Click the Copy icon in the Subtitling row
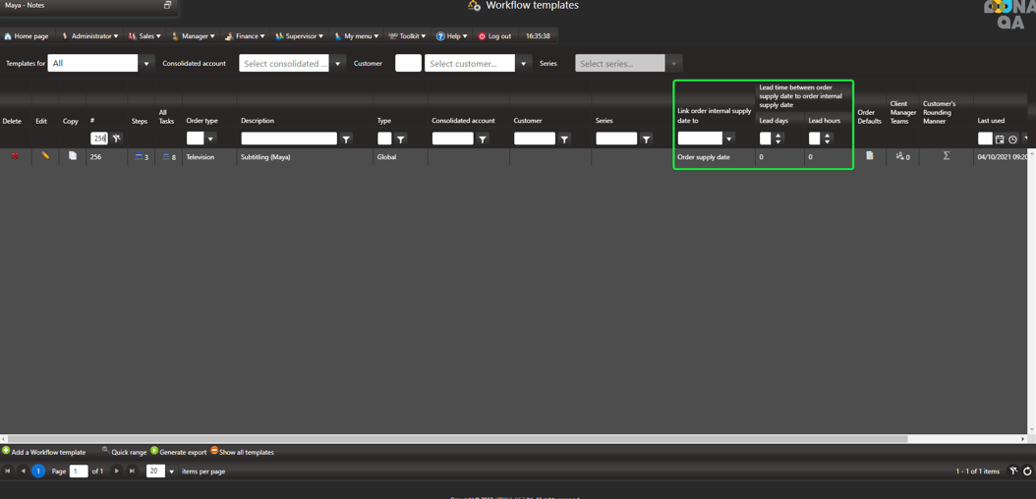The height and width of the screenshot is (499, 1036). click(72, 156)
